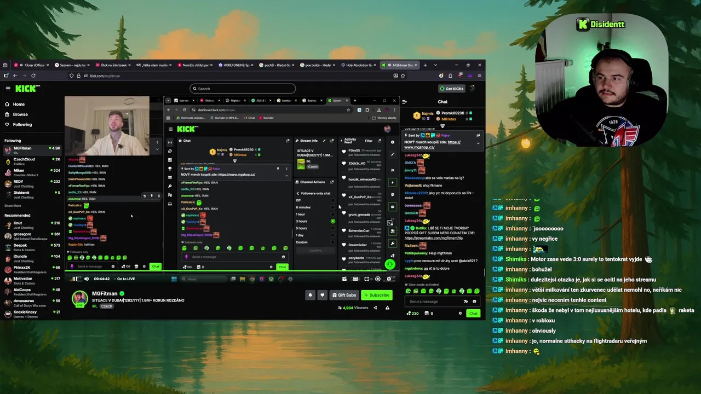Send message with the Chat button

pos(473,313)
